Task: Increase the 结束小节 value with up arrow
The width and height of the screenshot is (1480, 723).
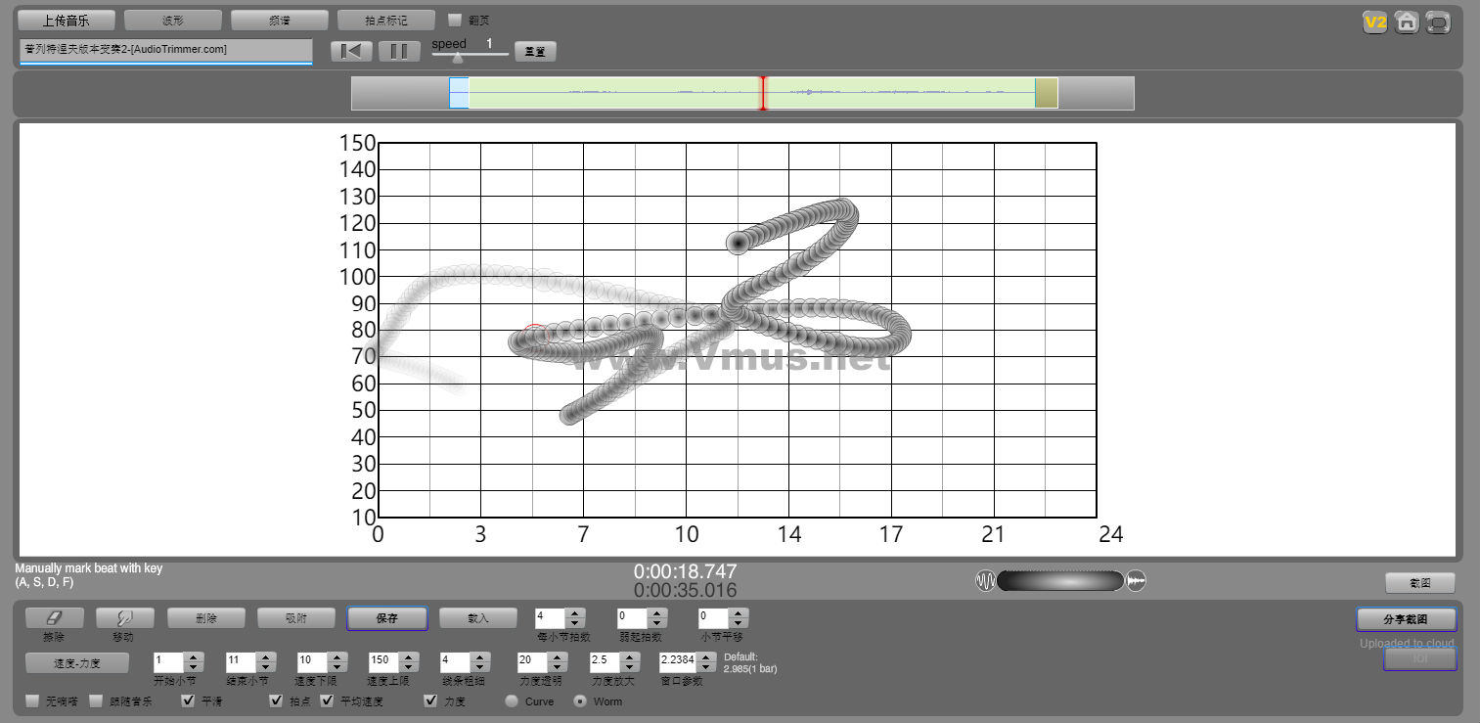Action: coord(265,656)
